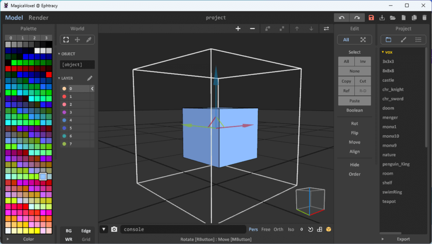Select the World move tool
Image resolution: width=432 pixels, height=244 pixels.
pos(78,40)
